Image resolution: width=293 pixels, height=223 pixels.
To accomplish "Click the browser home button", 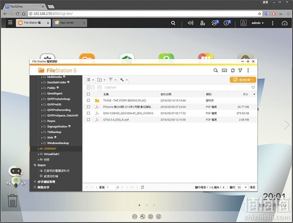I will click(x=24, y=13).
